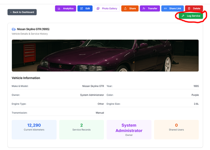
Task: Click the 2 Service Records card
Action: (x=82, y=129)
